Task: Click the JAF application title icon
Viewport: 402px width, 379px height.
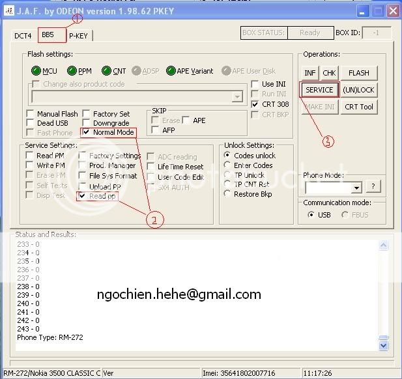Action: click(x=9, y=11)
